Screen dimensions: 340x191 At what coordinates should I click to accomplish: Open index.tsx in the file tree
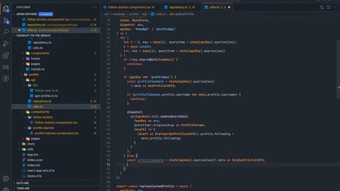56,165
